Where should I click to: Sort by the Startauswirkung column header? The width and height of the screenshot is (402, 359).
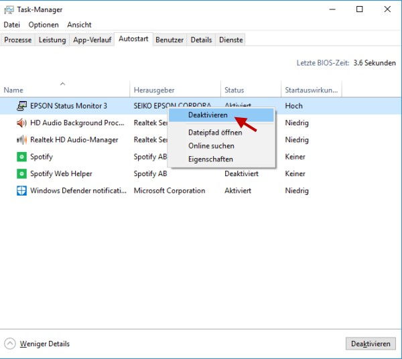[312, 90]
